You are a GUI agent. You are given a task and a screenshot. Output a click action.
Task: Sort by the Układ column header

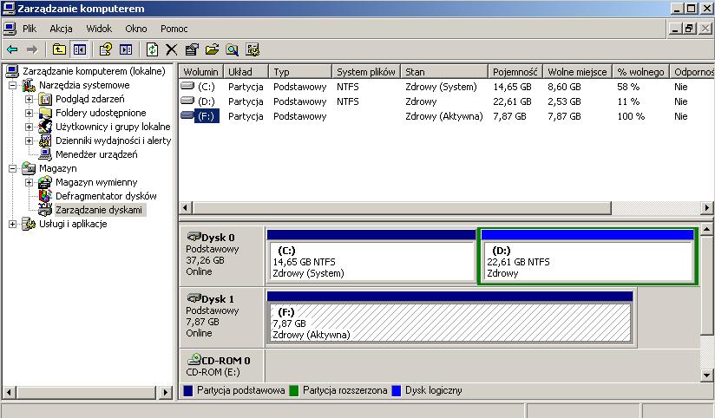[246, 72]
